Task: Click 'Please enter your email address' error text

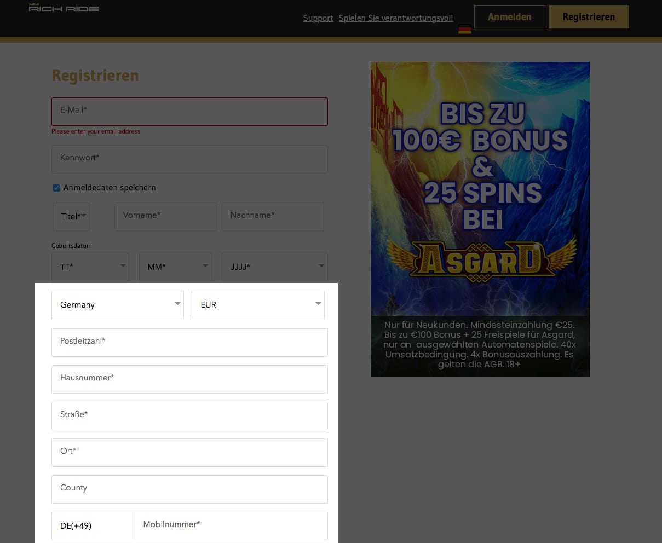Action: click(96, 131)
